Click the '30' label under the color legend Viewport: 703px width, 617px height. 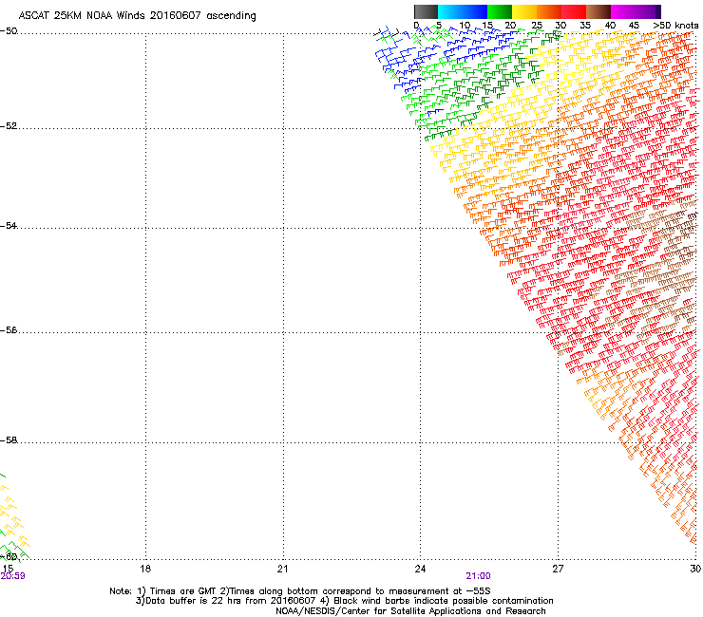click(x=560, y=26)
